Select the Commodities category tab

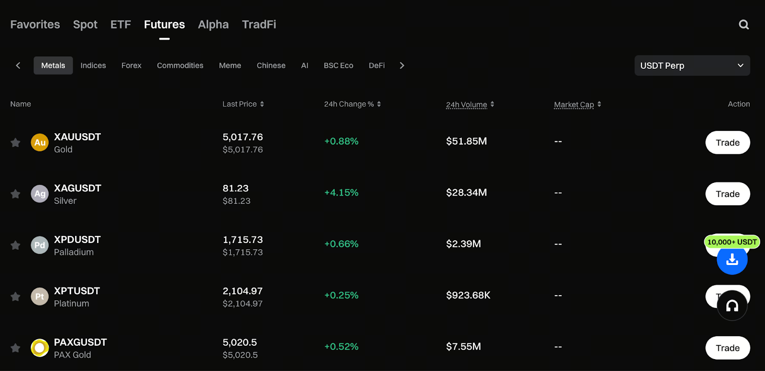[x=180, y=65]
